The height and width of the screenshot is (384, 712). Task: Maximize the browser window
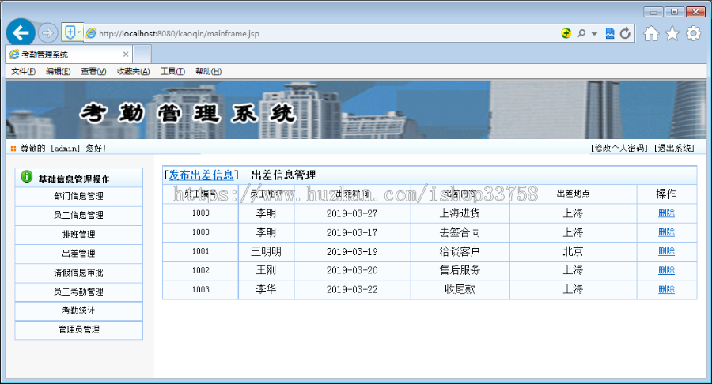point(674,12)
